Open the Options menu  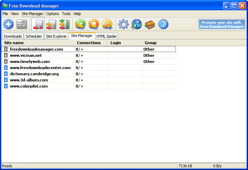tap(53, 14)
